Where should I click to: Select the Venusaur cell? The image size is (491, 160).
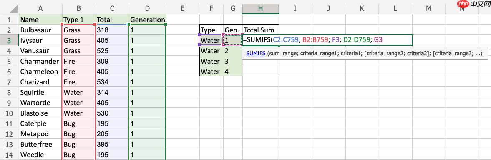click(x=40, y=51)
